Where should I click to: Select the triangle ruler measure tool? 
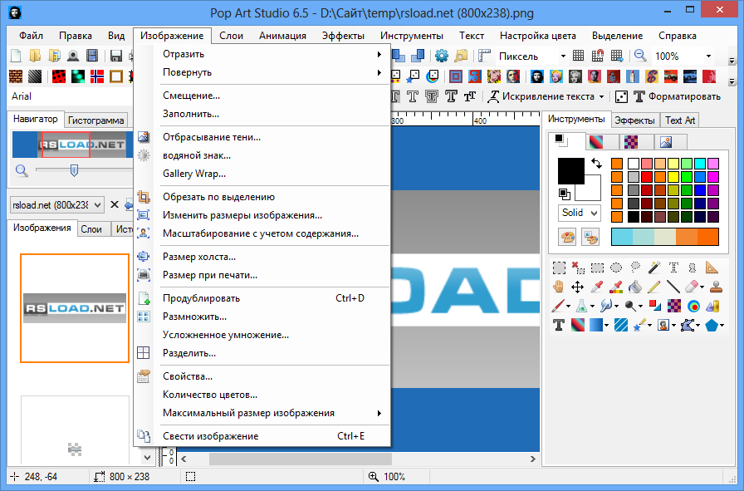[712, 268]
